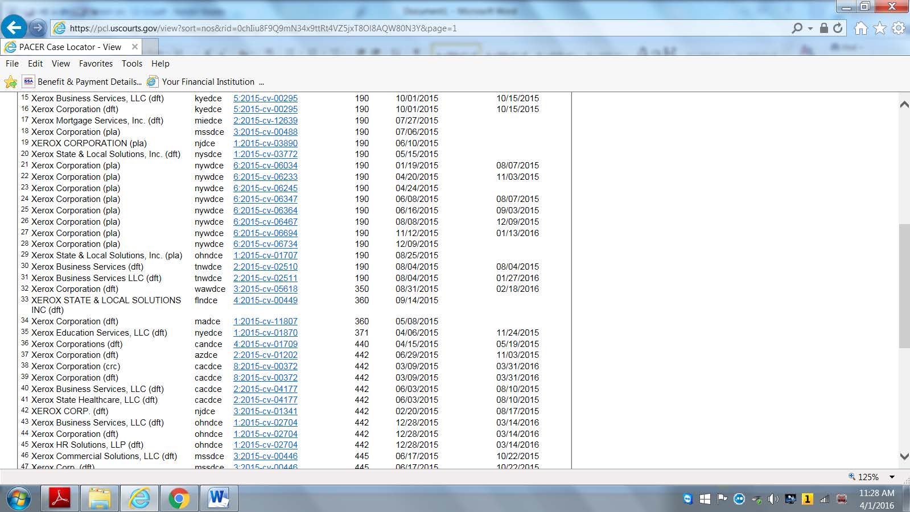
Task: Click the page scrollbar up arrow
Action: click(904, 104)
